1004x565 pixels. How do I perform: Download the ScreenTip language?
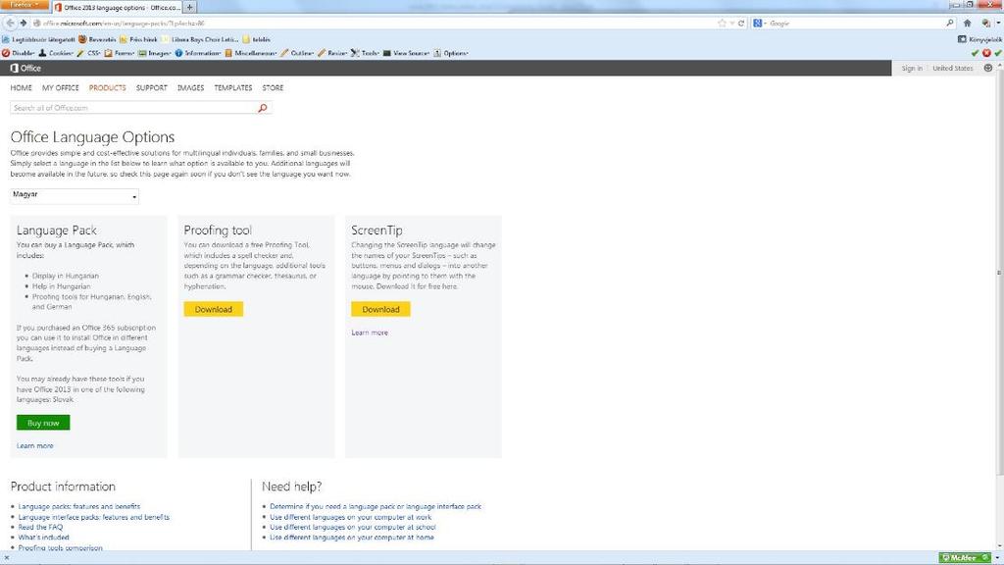(380, 309)
